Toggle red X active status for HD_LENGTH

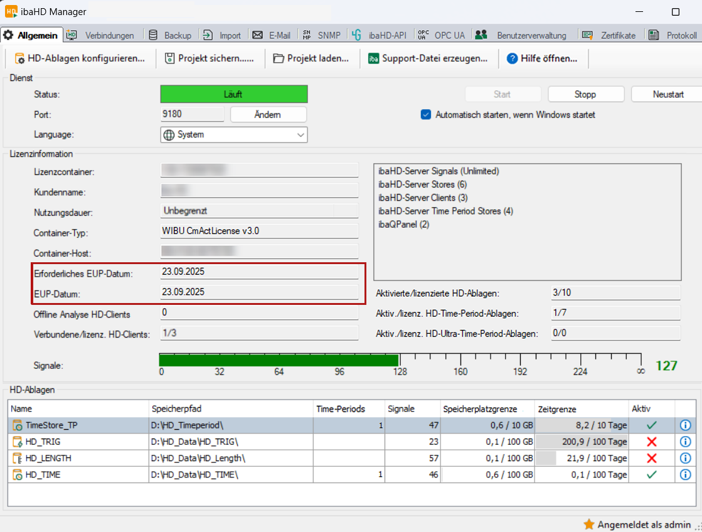(x=651, y=459)
